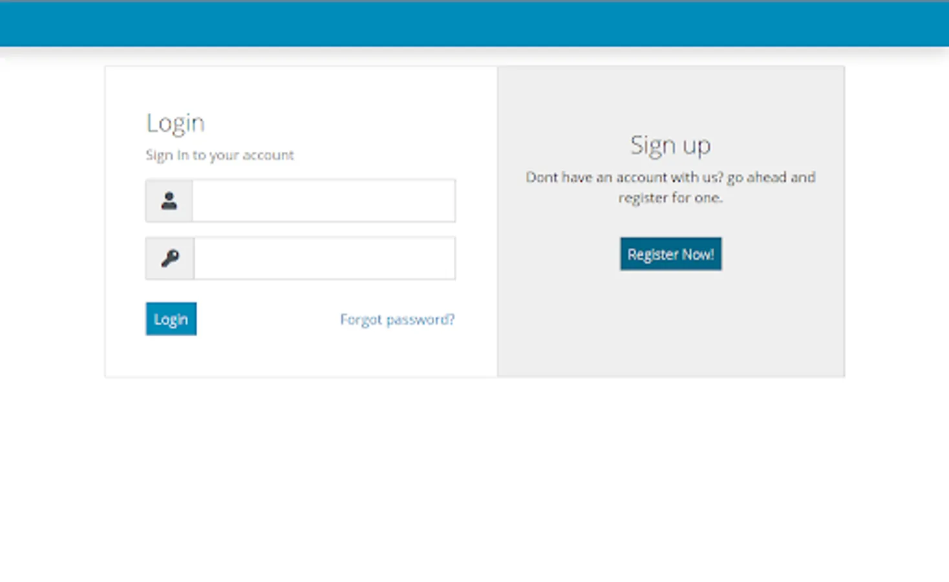Click empty space between Login and Forgot password?
949x582 pixels.
[268, 319]
